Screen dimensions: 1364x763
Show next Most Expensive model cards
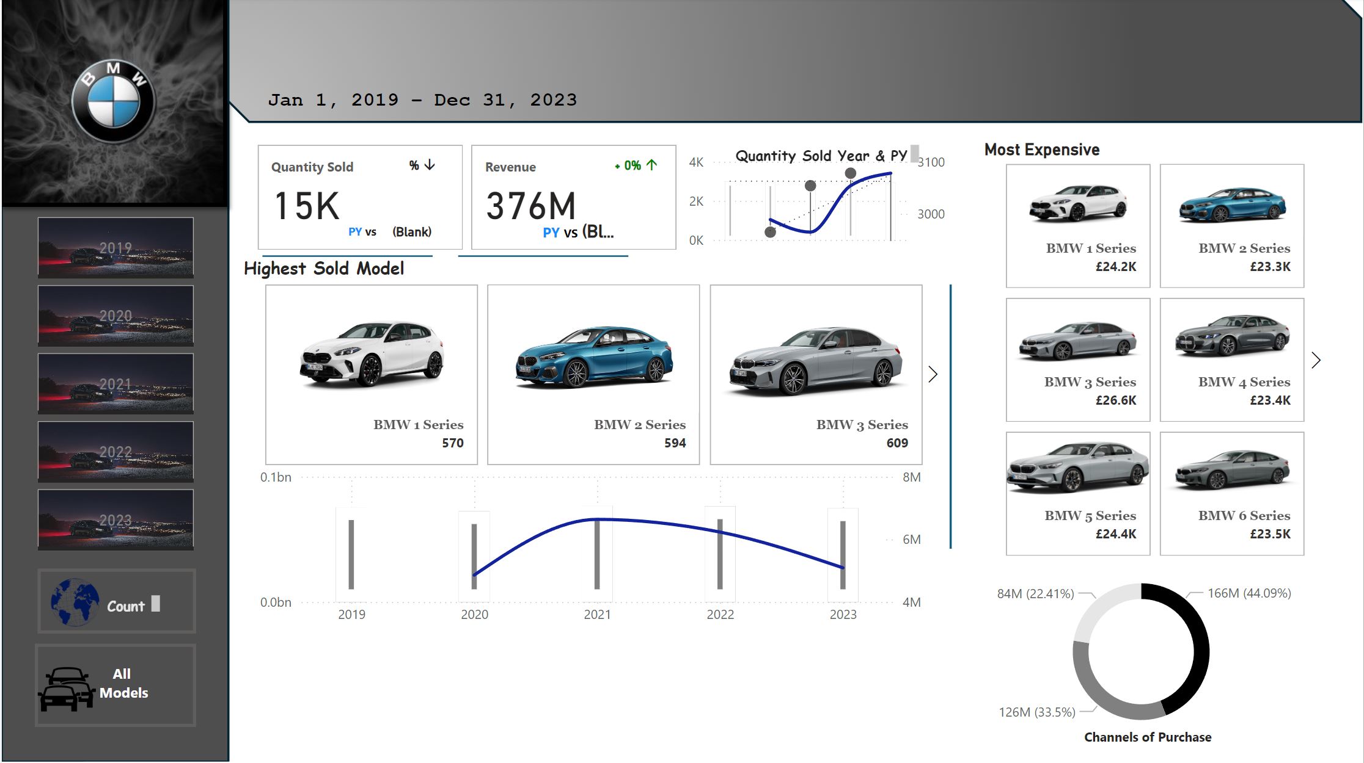point(1316,360)
